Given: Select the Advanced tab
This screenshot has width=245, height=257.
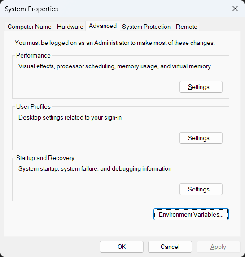Looking at the screenshot, I should click(x=103, y=26).
